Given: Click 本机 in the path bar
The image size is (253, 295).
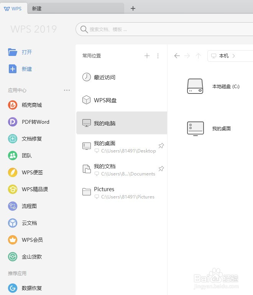Looking at the screenshot, I should [223, 56].
